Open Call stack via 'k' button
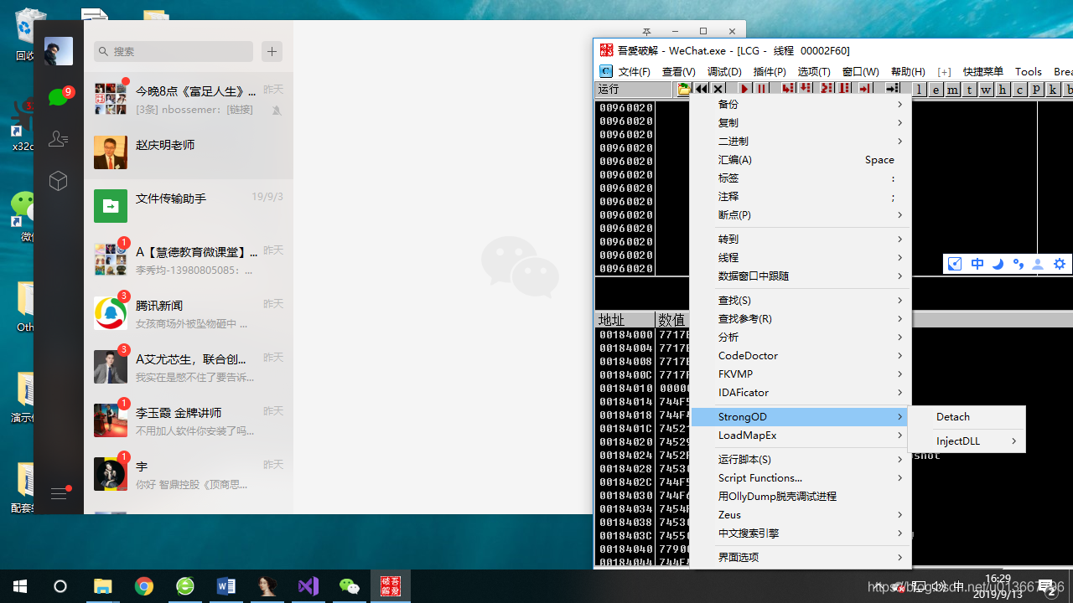 point(1054,90)
